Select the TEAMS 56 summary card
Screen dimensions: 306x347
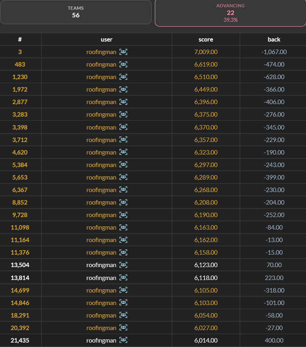point(76,12)
